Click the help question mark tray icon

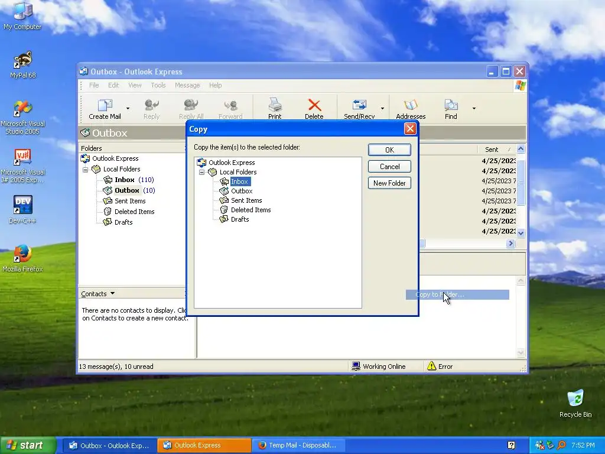511,446
